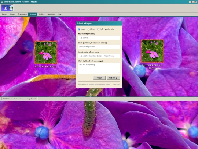The image size is (198, 149).
Task: Open the Framework tab
Action: (22, 14)
